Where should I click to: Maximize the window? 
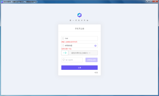[151, 1]
